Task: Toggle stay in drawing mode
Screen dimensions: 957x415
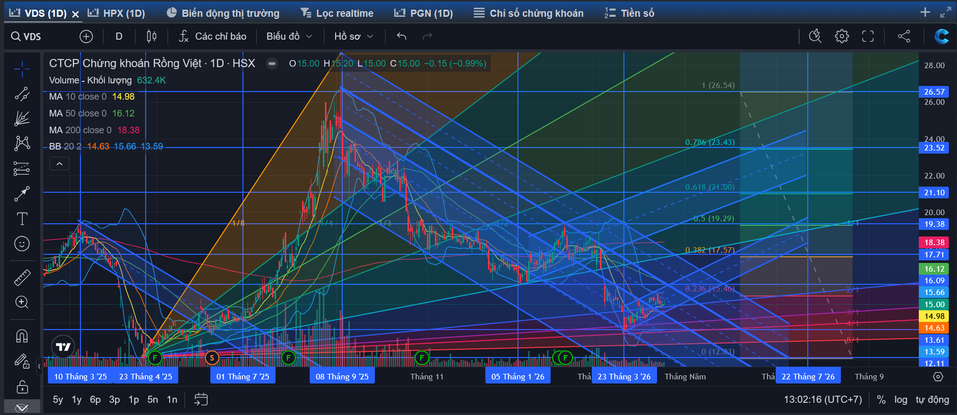Action: 22,361
